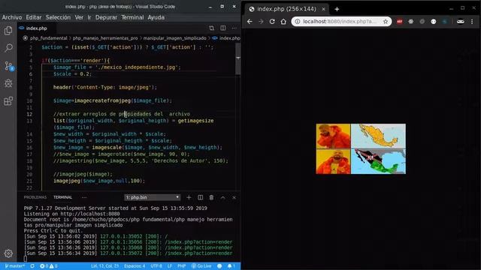Create a new terminal with plus icon
Viewport: 481px width, 270px height.
189,197
